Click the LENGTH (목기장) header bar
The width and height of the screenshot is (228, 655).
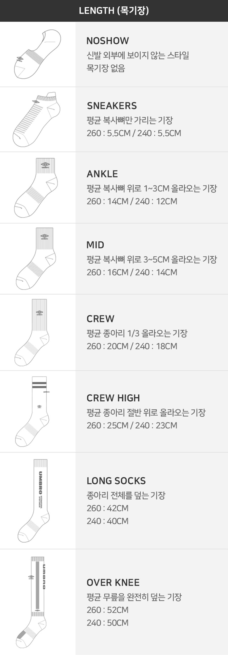114,11
